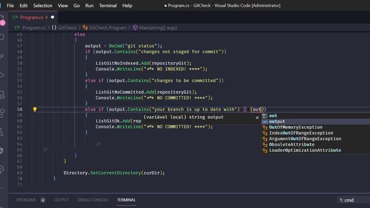
Task: Open the File menu
Action: [10, 5]
